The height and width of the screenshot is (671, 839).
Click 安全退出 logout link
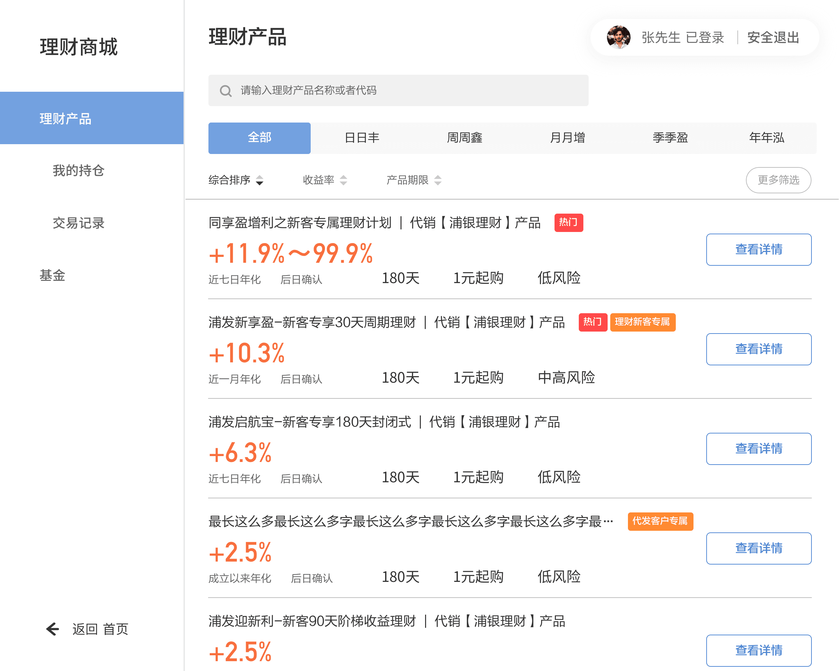[x=773, y=38]
